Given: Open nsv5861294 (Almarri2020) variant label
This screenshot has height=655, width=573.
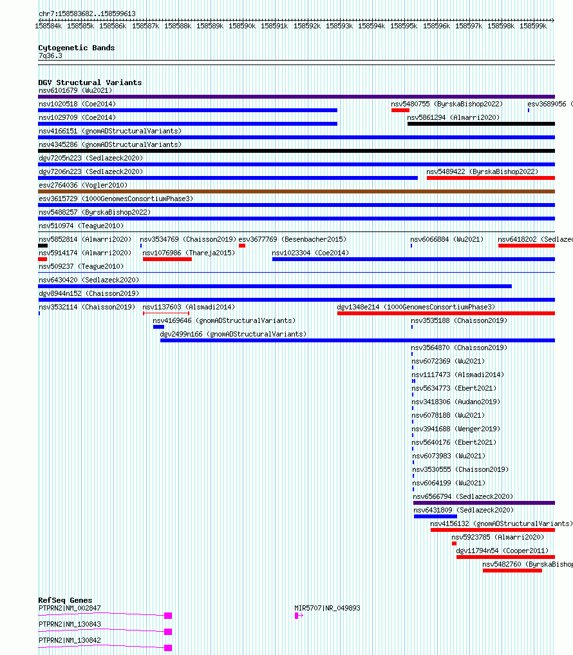Looking at the screenshot, I should point(453,118).
